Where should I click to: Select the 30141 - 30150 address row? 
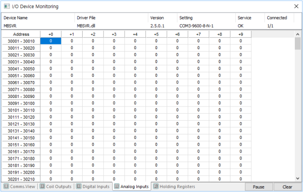(21, 138)
